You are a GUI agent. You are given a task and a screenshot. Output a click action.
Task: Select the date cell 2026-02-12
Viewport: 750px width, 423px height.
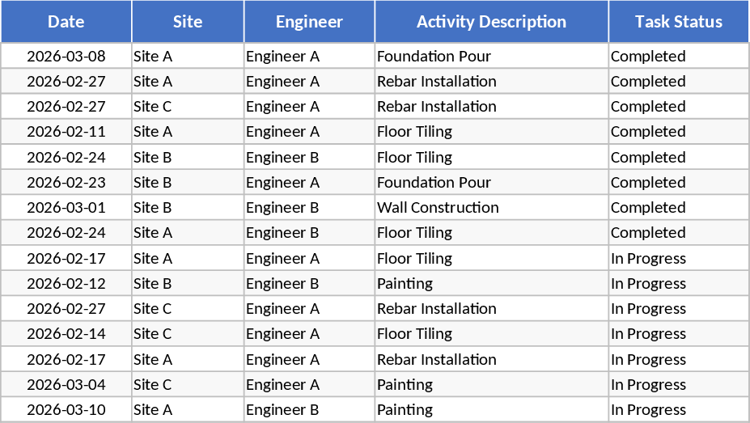66,283
